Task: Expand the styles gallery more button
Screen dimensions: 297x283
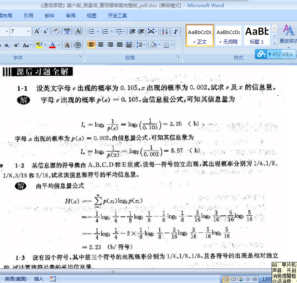Action: point(274,43)
